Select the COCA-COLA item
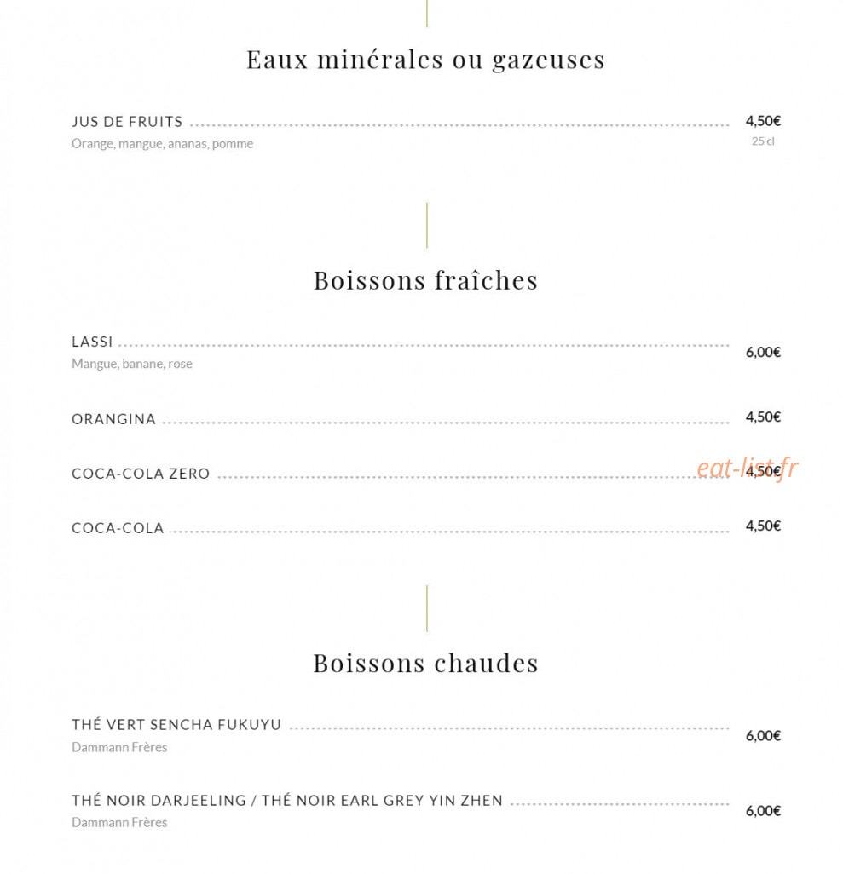The height and width of the screenshot is (874, 843). [x=118, y=528]
